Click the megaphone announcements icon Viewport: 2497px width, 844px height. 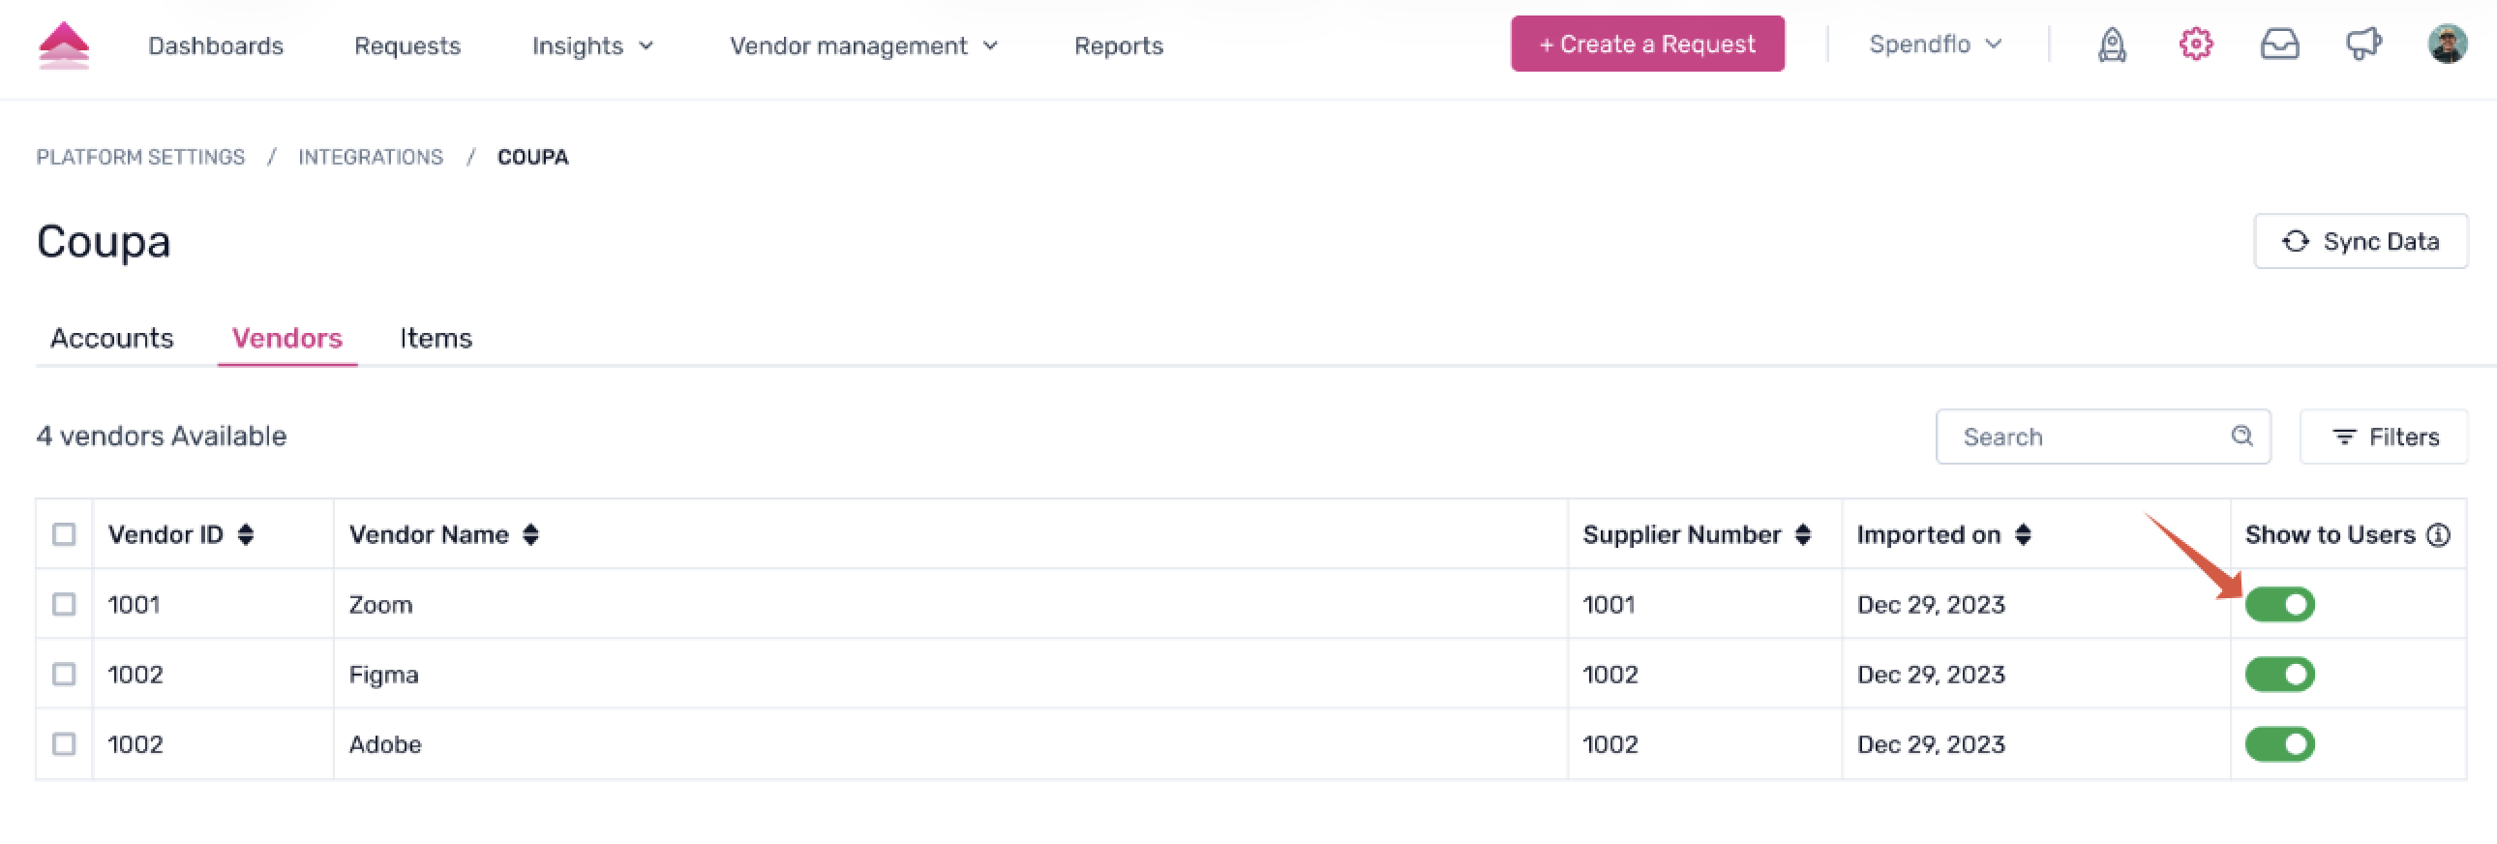pyautogui.click(x=2363, y=44)
